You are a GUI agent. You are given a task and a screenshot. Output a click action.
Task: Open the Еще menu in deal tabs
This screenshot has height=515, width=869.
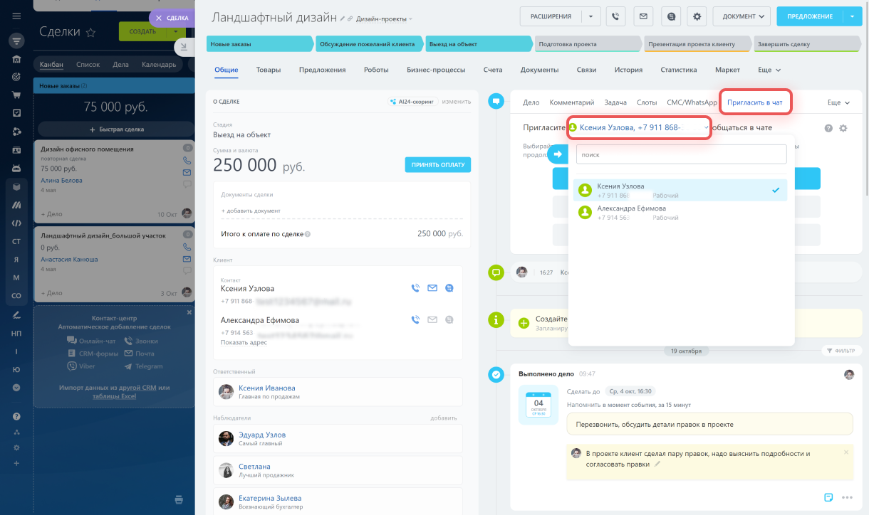point(769,70)
